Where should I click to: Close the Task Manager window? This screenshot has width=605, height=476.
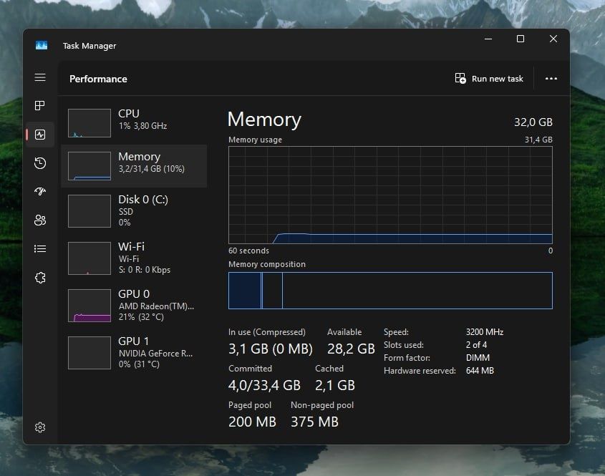553,39
